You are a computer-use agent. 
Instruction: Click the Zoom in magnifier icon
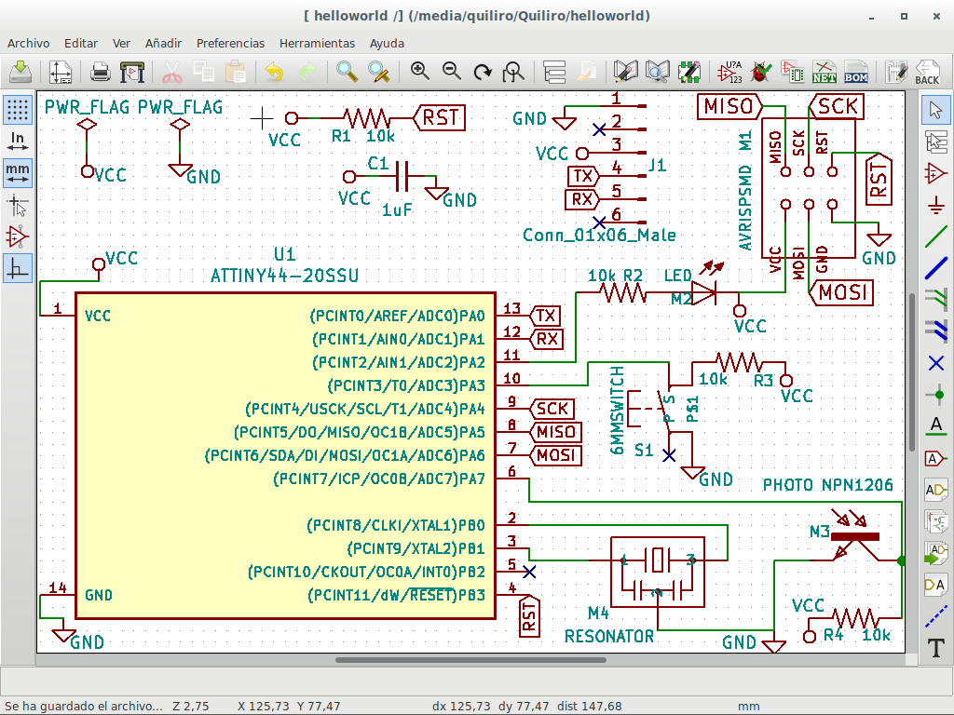[x=420, y=72]
